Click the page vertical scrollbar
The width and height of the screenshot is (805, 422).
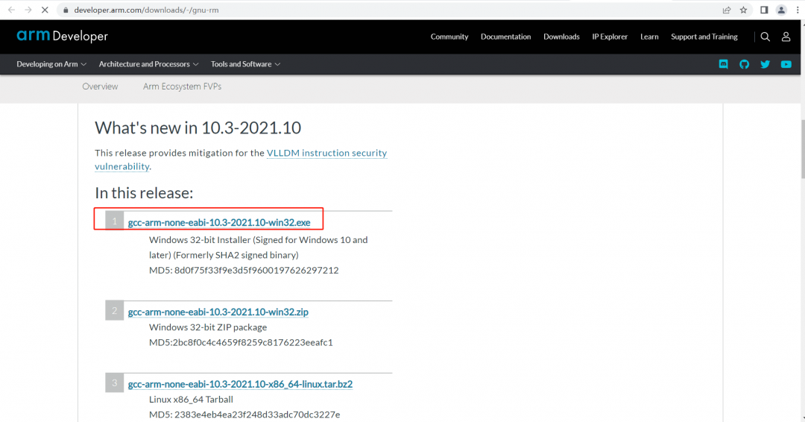[x=802, y=149]
